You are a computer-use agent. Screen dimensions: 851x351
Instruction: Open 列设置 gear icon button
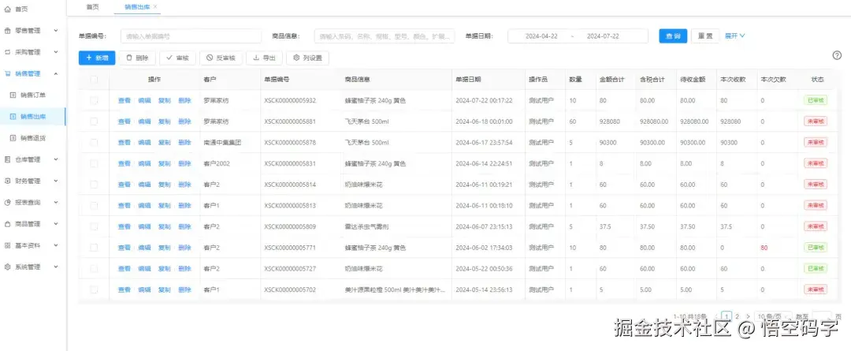308,58
